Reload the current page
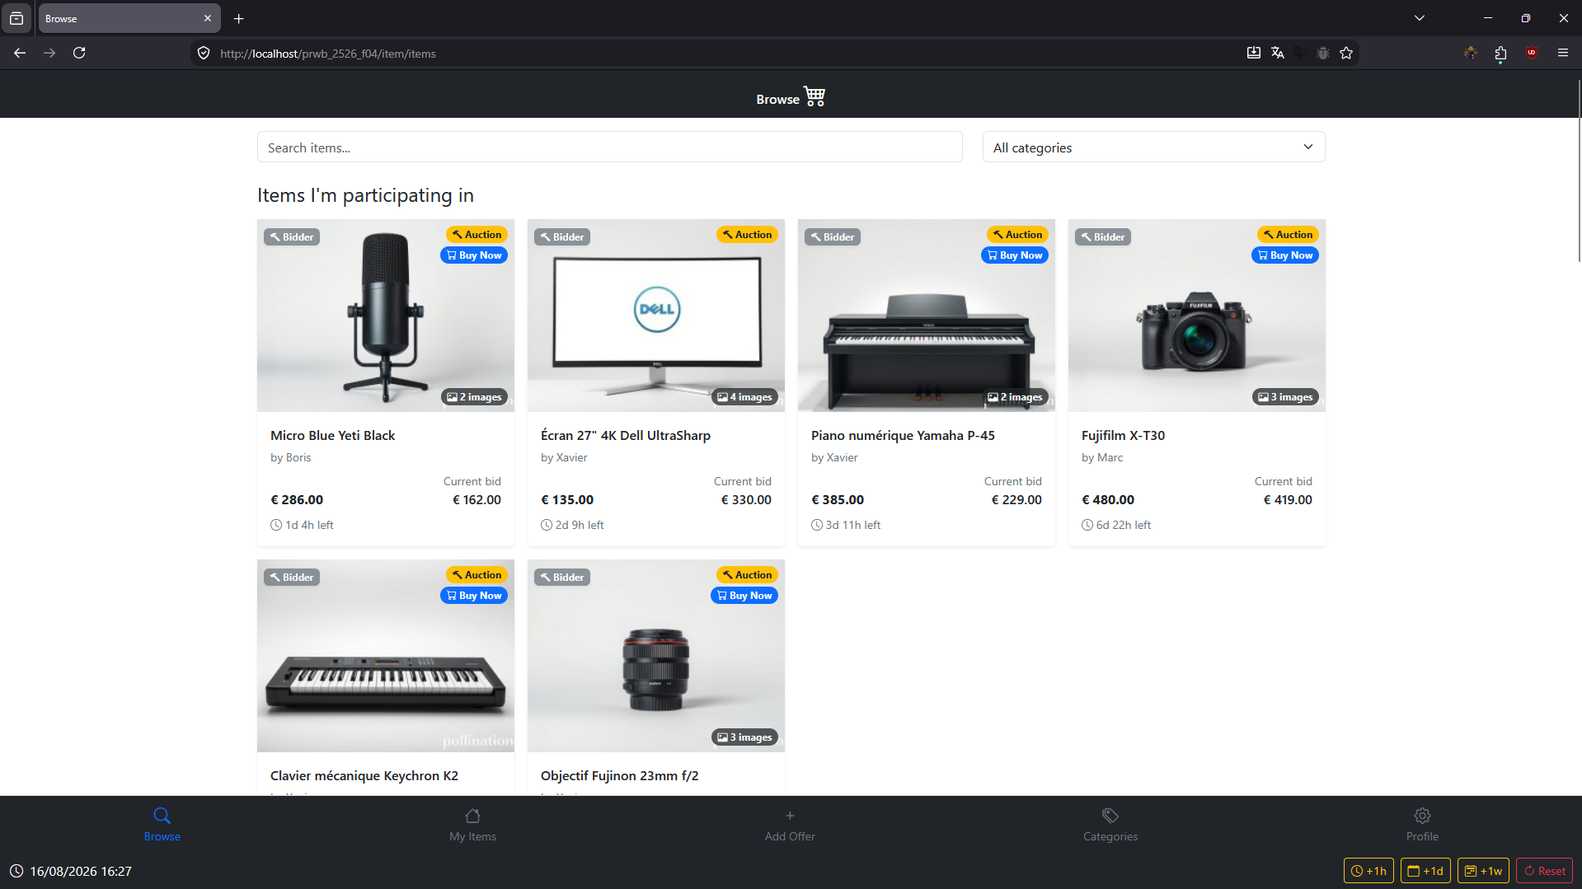1582x889 pixels. (79, 53)
